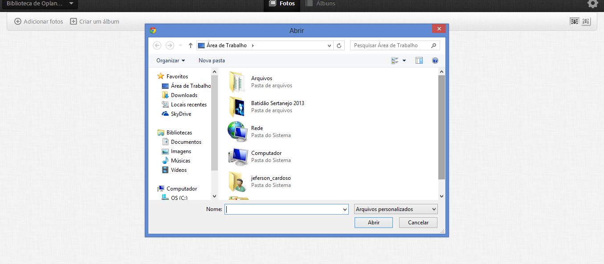This screenshot has height=264, width=604.
Task: Refresh the Área de Trabalho location
Action: coord(339,45)
